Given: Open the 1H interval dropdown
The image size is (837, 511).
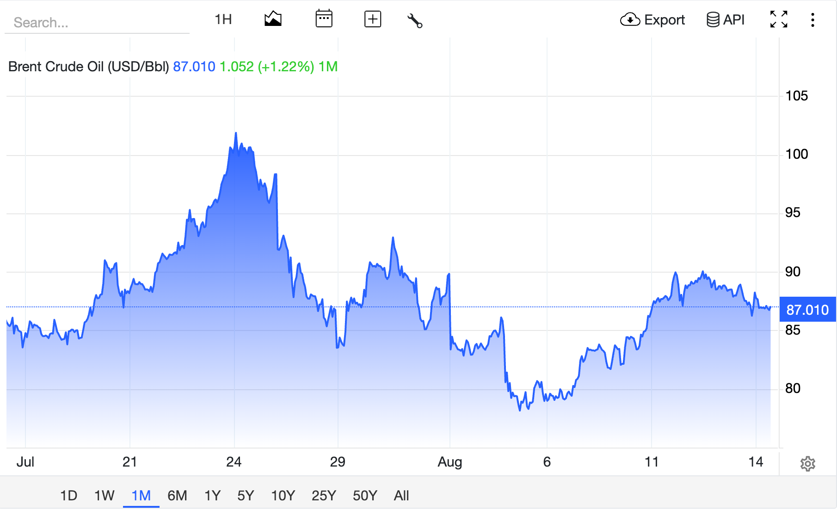Looking at the screenshot, I should click(x=223, y=19).
